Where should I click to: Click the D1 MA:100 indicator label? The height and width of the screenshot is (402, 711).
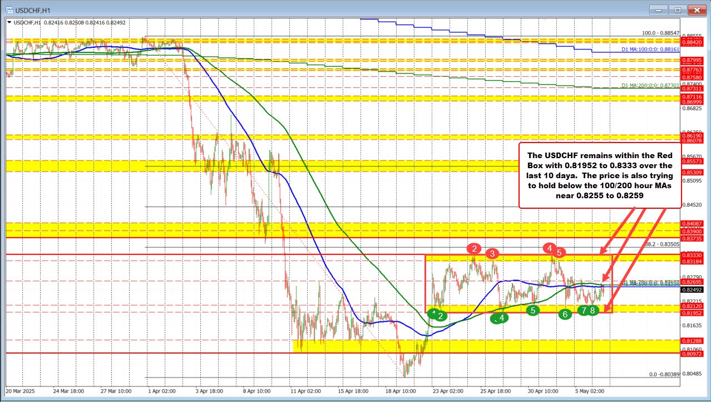tap(650, 50)
